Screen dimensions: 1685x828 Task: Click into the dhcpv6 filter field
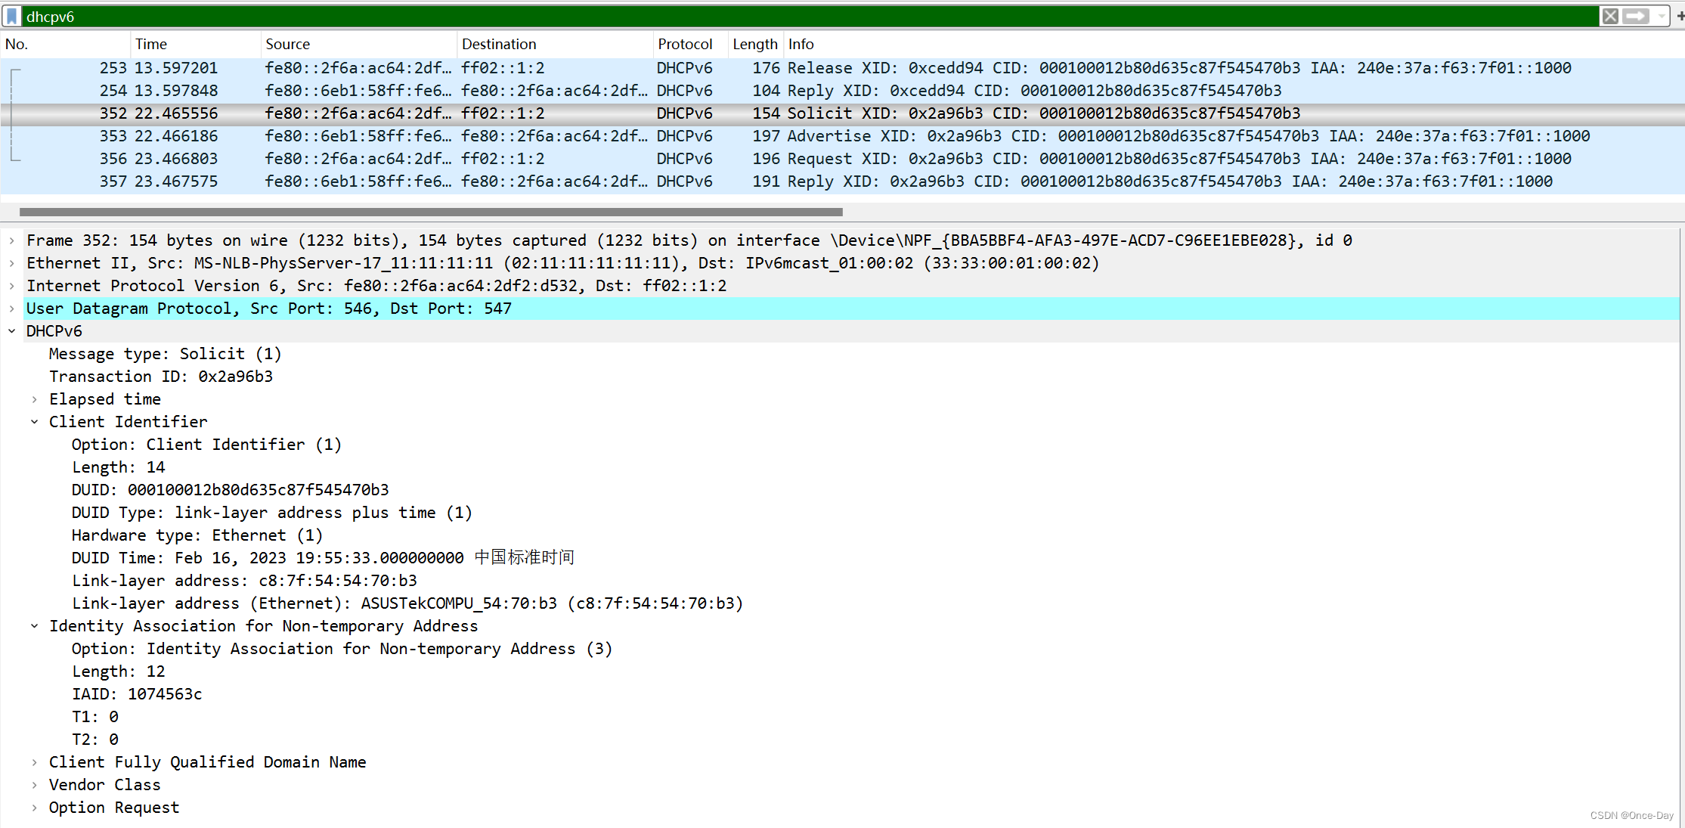click(809, 16)
